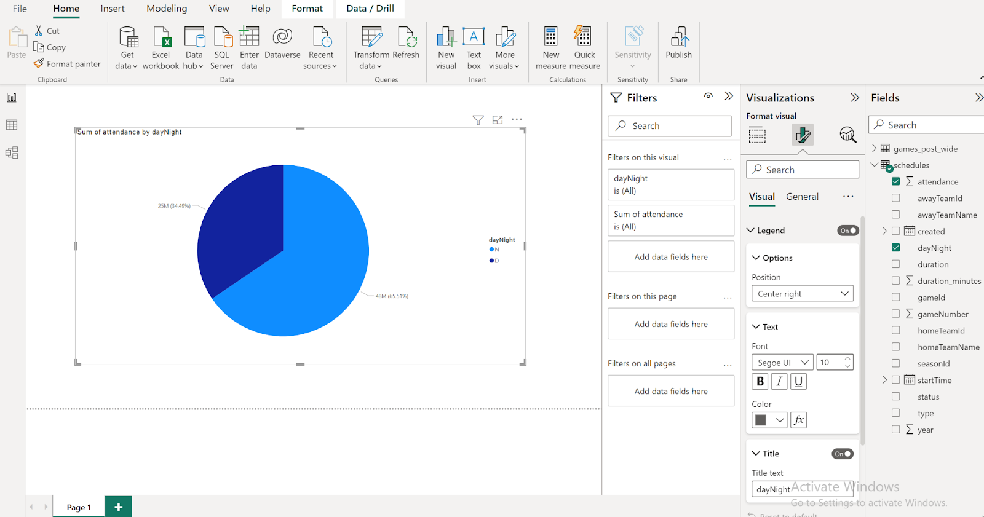Click the Focus mode icon above chart

[498, 120]
